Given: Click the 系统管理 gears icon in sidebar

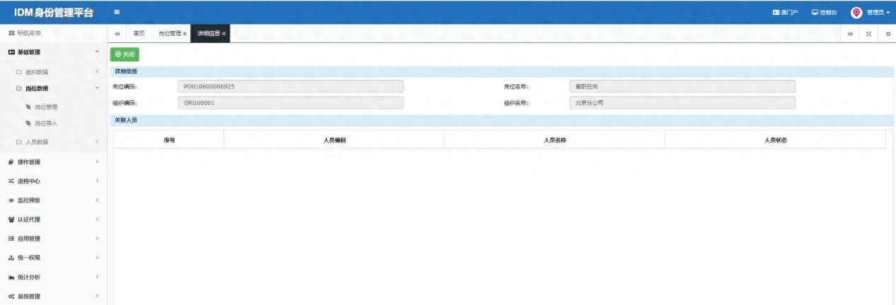Looking at the screenshot, I should pyautogui.click(x=11, y=297).
